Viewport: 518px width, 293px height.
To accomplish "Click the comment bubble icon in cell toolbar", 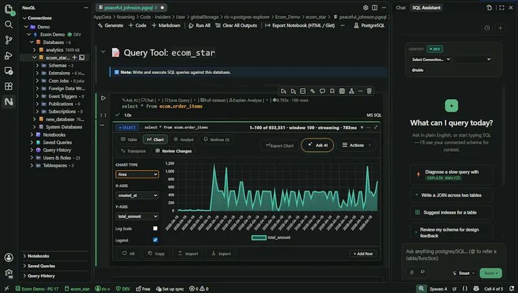I will tap(322, 91).
